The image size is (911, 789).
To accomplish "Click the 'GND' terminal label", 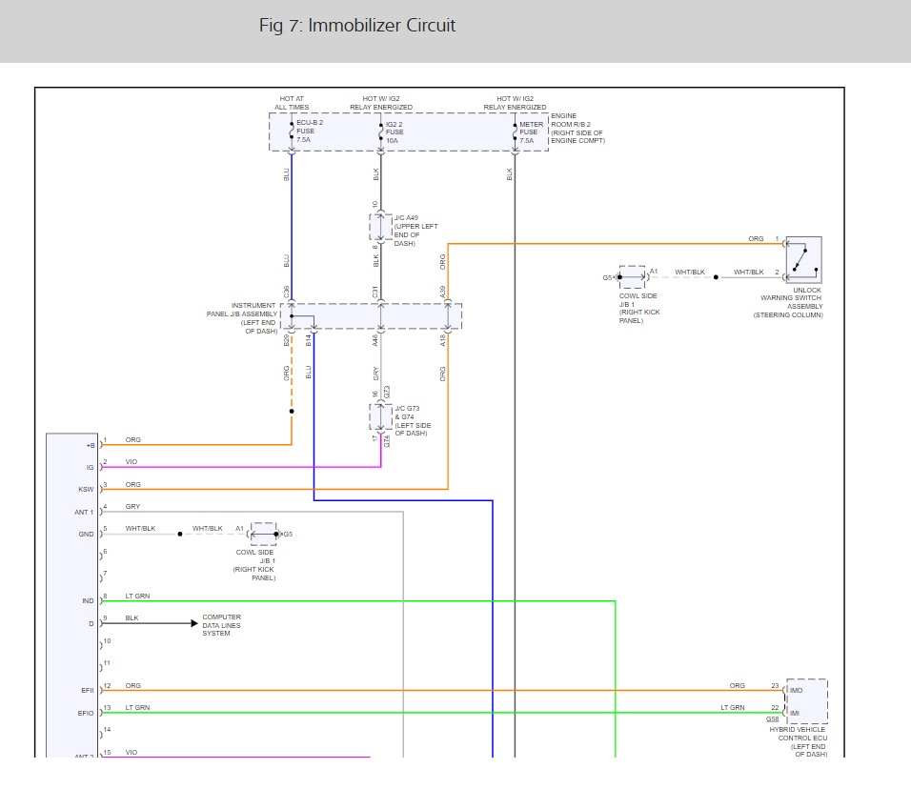I will pos(86,535).
